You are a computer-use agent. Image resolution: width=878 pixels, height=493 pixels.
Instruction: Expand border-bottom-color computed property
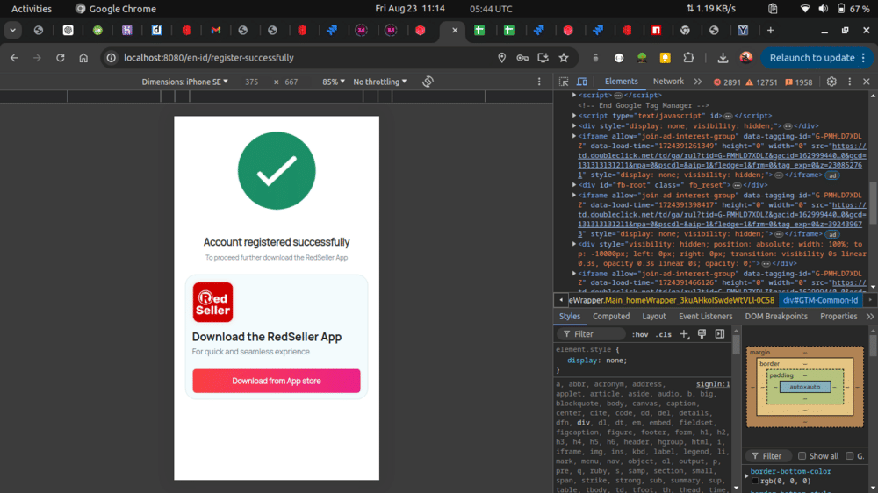point(746,476)
